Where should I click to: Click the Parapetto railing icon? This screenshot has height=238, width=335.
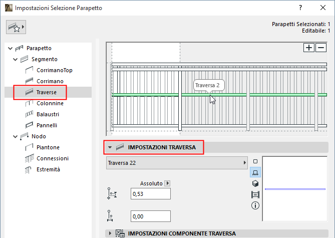(x=19, y=48)
